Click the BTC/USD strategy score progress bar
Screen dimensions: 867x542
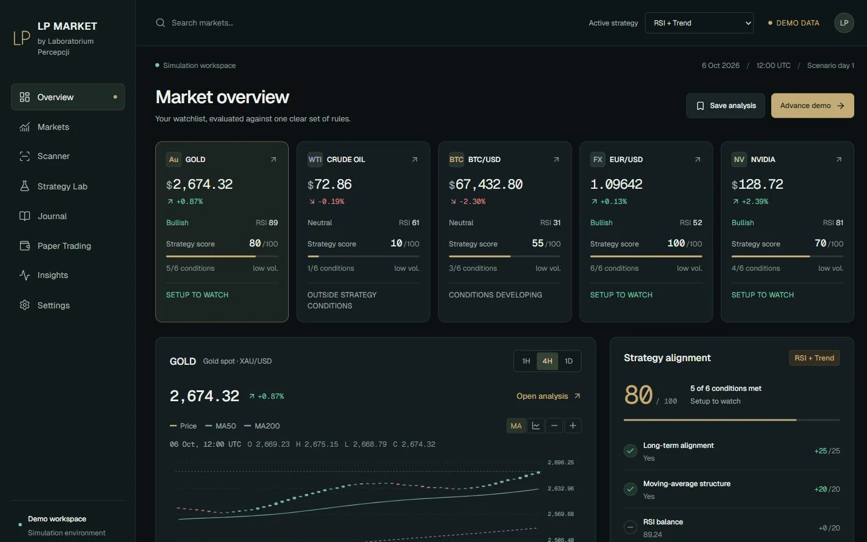coord(505,256)
